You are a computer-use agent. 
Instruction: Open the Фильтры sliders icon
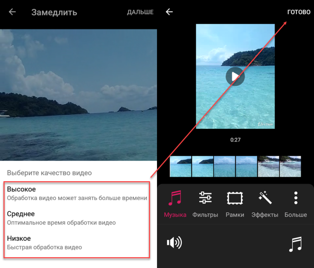[205, 204]
